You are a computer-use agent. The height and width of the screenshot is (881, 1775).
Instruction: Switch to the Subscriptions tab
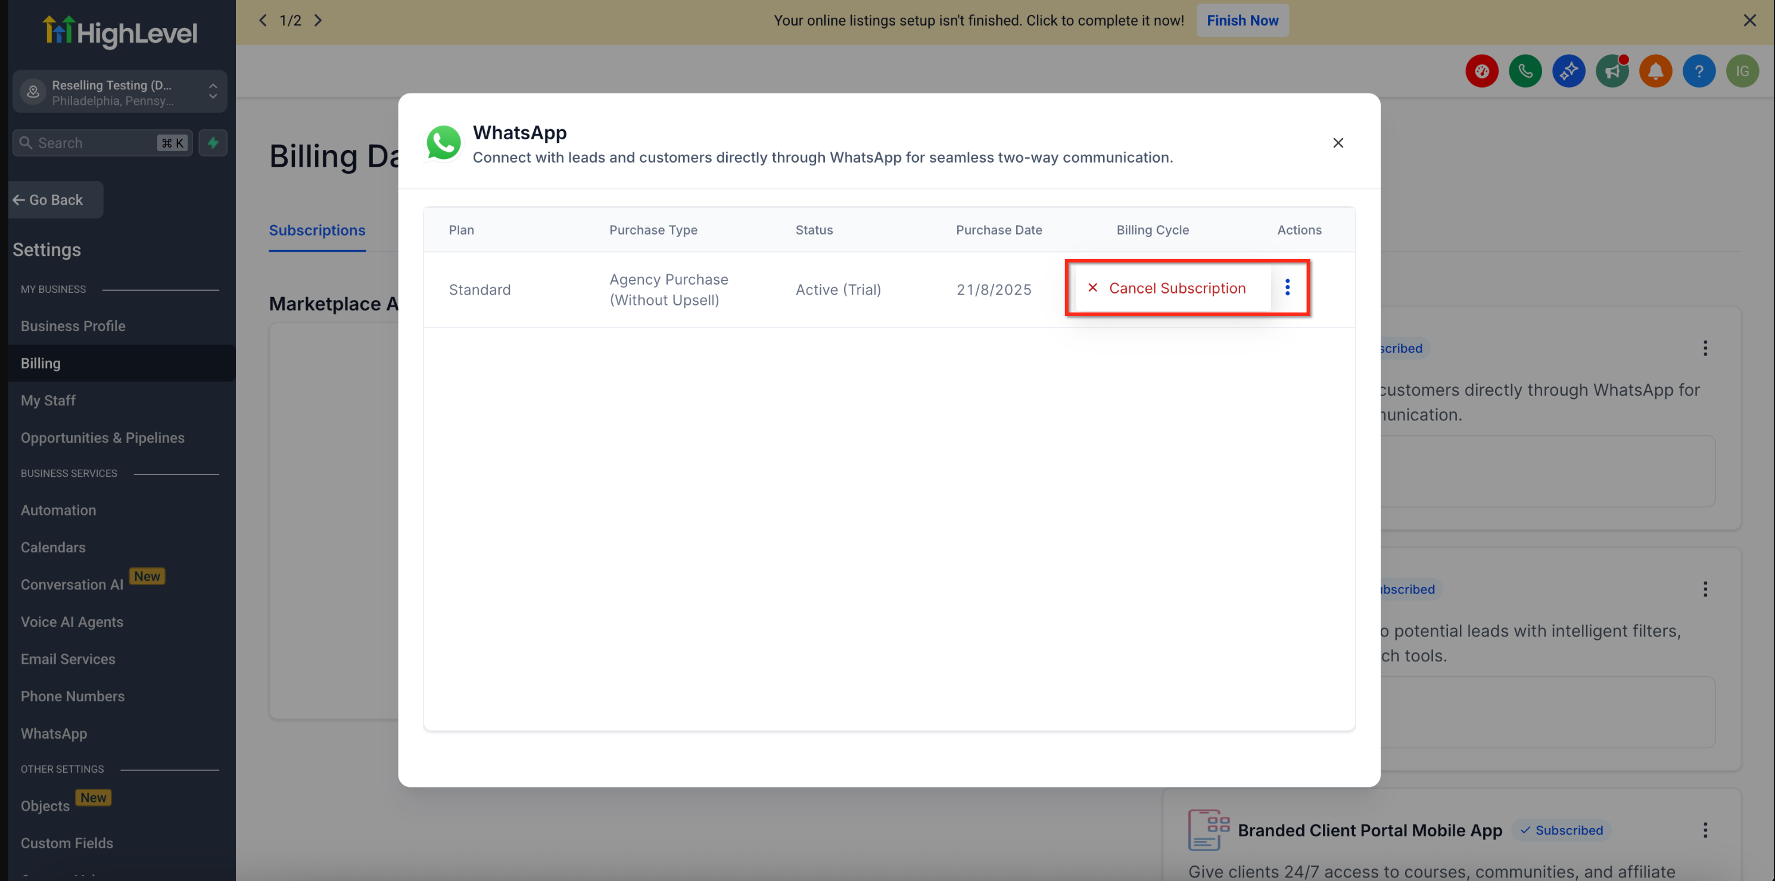click(317, 230)
